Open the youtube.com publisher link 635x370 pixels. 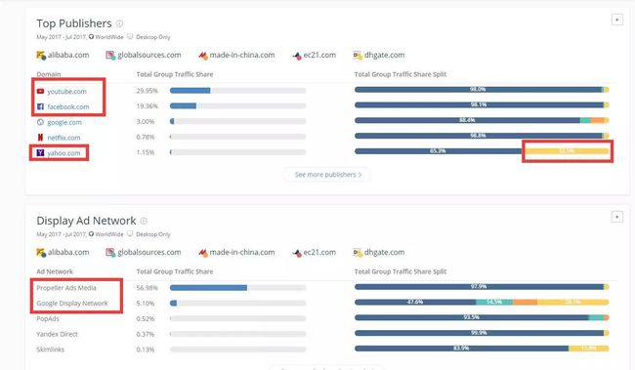66,92
